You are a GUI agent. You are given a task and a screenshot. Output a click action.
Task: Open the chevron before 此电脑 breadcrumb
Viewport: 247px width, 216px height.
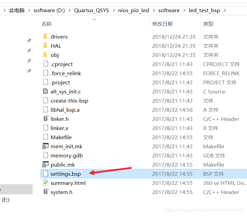(x=5, y=10)
